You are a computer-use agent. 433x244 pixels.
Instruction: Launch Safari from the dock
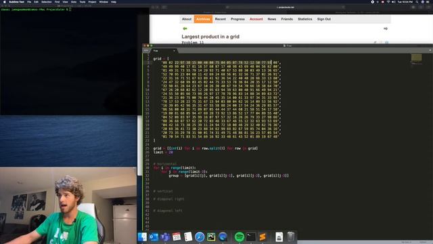click(200, 237)
